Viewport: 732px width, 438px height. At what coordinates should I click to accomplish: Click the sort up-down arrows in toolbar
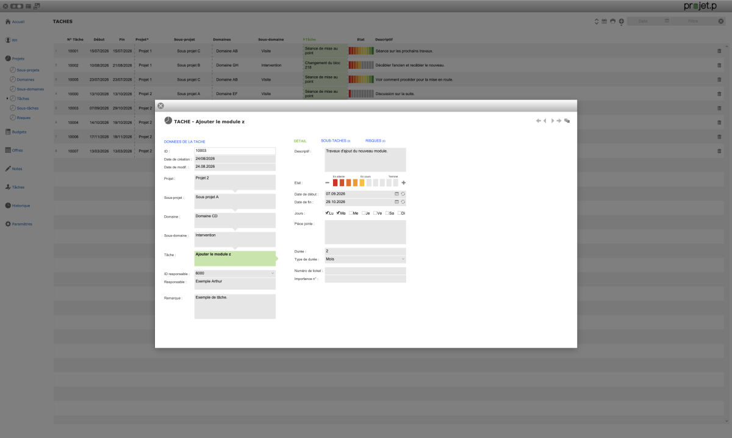pos(597,21)
